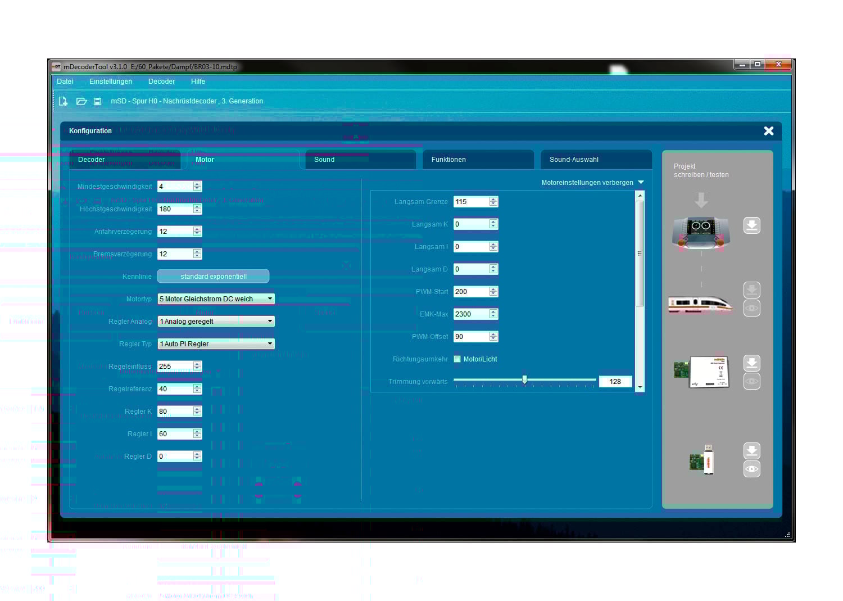The image size is (843, 601).
Task: Save the project with the disk icon
Action: [97, 101]
